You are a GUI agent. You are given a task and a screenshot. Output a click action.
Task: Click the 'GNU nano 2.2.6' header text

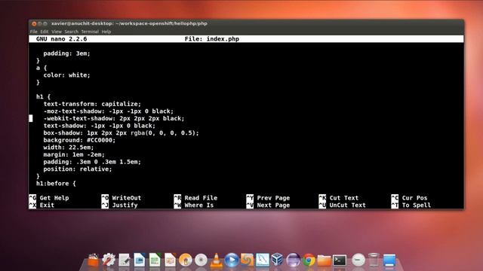click(62, 39)
